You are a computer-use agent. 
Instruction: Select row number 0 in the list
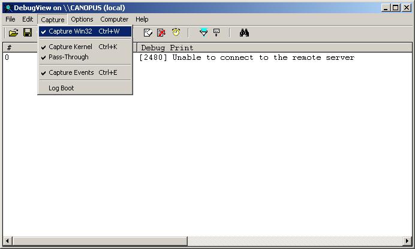coord(7,57)
